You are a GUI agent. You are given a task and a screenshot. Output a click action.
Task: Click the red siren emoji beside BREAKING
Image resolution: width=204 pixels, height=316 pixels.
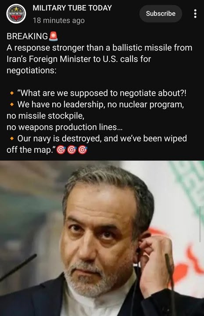[53, 36]
